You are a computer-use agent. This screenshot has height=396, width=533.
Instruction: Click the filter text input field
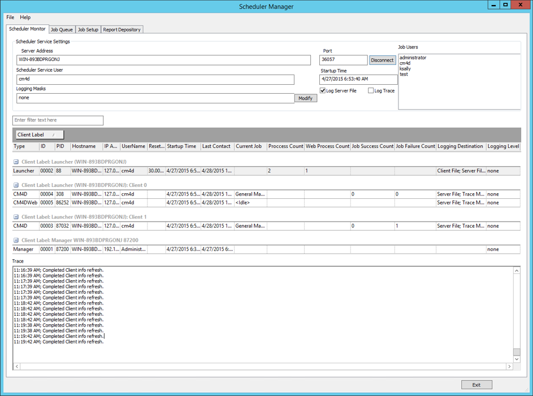(x=58, y=120)
